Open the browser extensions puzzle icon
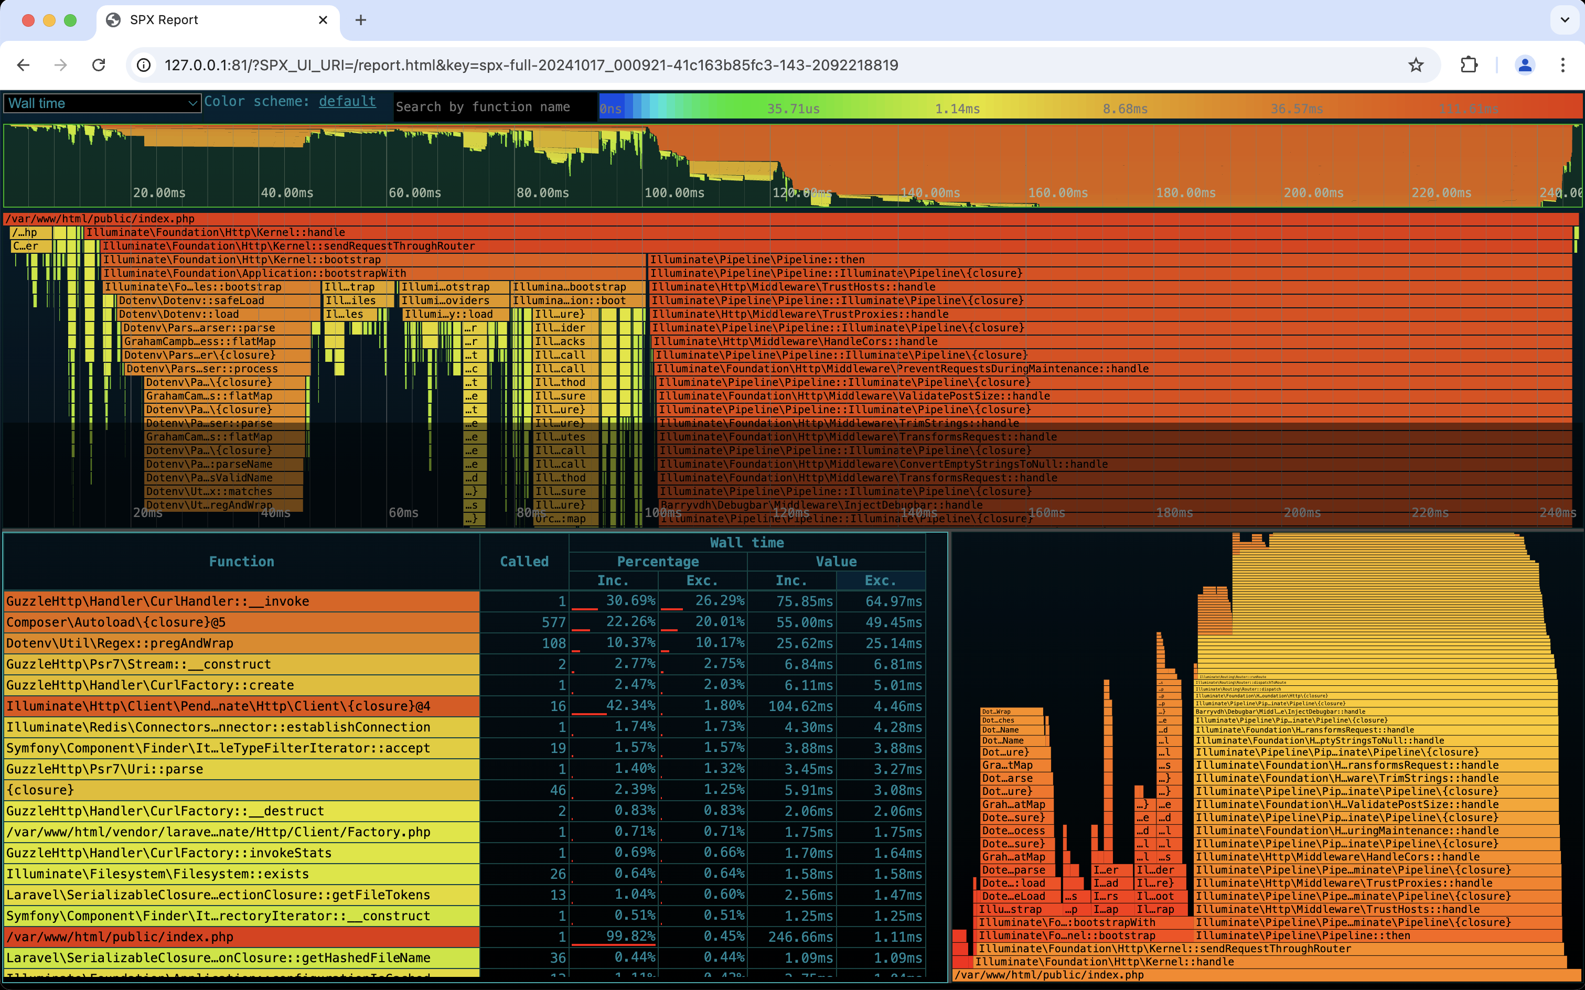 tap(1469, 65)
